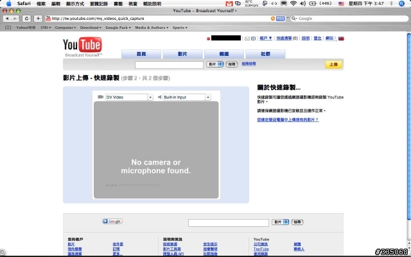This screenshot has width=411, height=257.
Task: Switch to the 社群 tab
Action: [x=265, y=54]
